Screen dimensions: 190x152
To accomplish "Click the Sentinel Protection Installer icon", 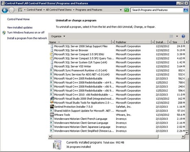I will coord(52,106).
